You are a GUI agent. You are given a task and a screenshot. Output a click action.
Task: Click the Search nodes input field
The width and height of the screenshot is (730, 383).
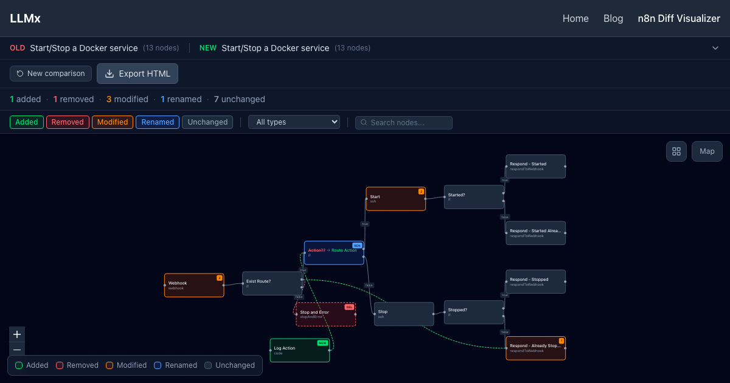click(x=404, y=122)
